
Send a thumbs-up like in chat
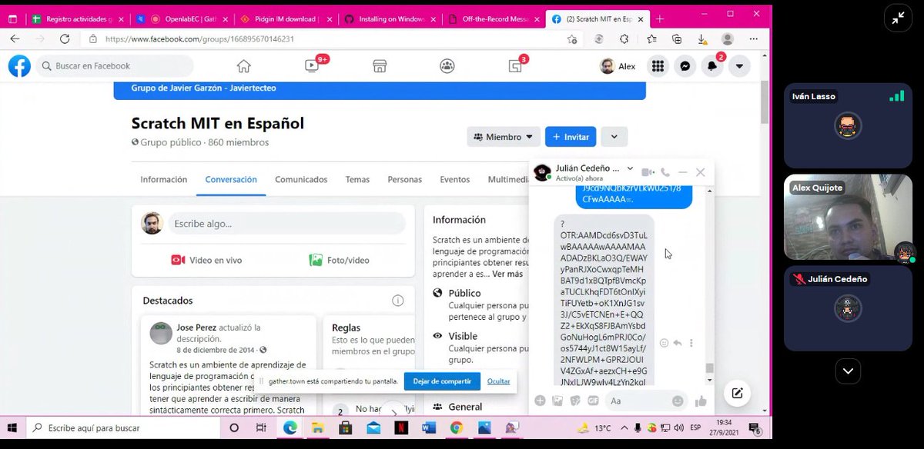coord(701,401)
